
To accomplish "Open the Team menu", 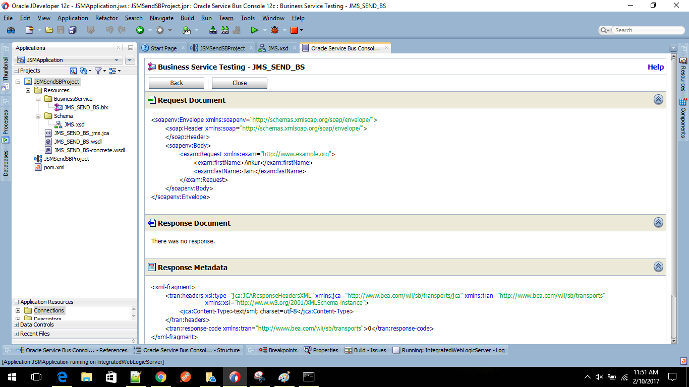I will pyautogui.click(x=226, y=18).
